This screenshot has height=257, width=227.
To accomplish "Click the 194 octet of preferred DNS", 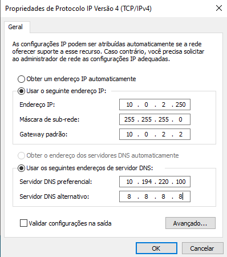I will (147, 182).
